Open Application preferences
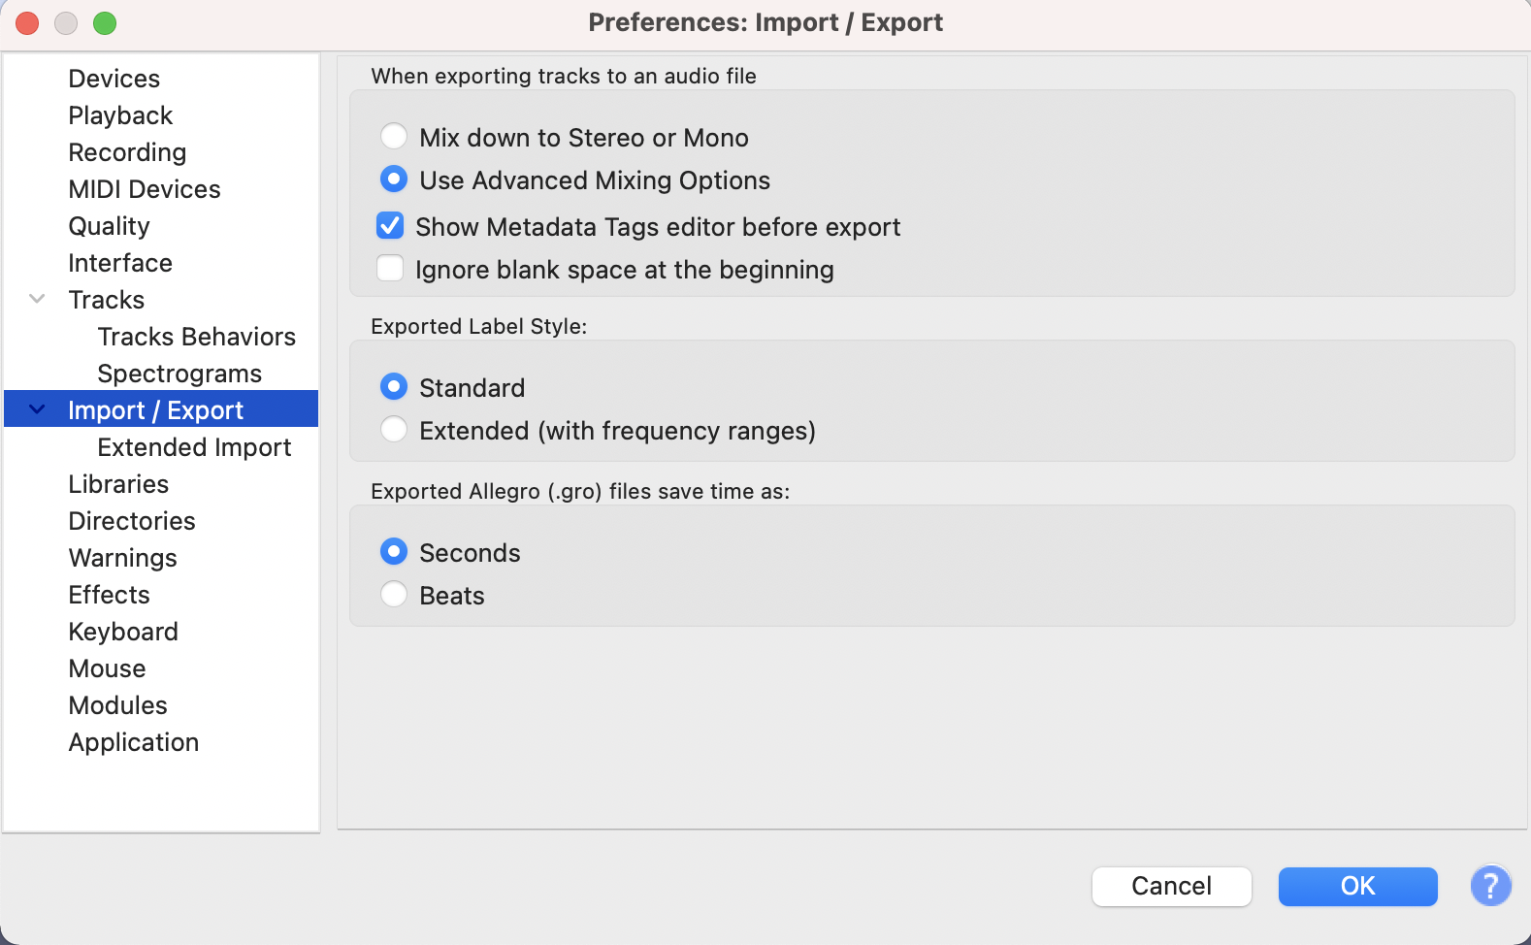Image resolution: width=1531 pixels, height=945 pixels. [133, 742]
